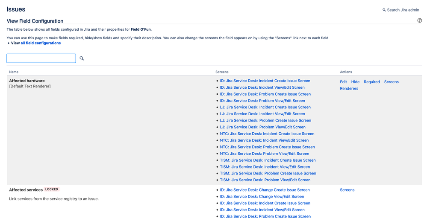
Task: Click Hide for Affected hardware
Action: click(355, 82)
